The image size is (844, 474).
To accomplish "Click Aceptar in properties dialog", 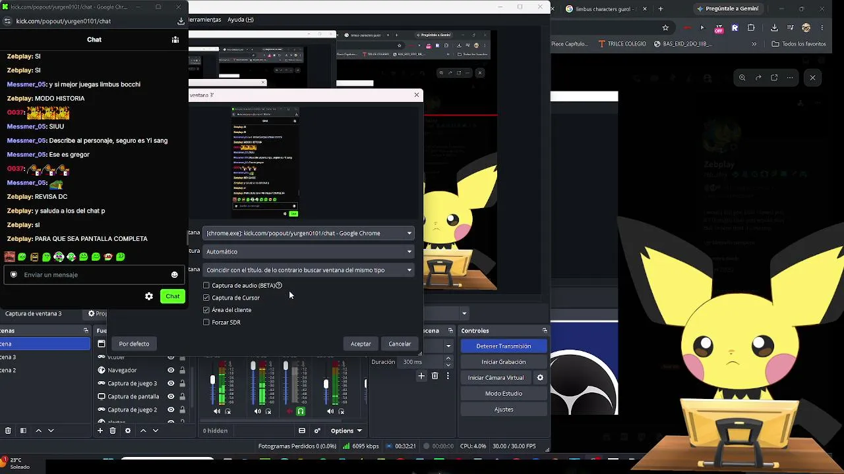I will pos(361,344).
